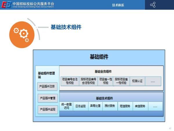Click the 产品插件监控 button

coord(47,109)
